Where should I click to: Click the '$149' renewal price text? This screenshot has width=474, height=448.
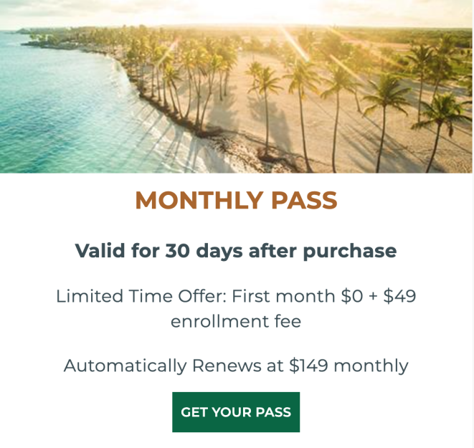[x=308, y=366]
